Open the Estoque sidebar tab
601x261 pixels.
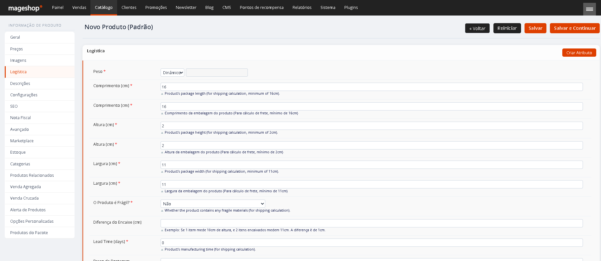[40, 152]
